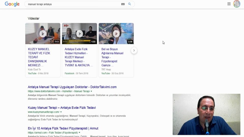Screen dimensions: 244x137
Task: Play the KUZEY MANUEL TERAPİ video
Action: (x=43, y=33)
